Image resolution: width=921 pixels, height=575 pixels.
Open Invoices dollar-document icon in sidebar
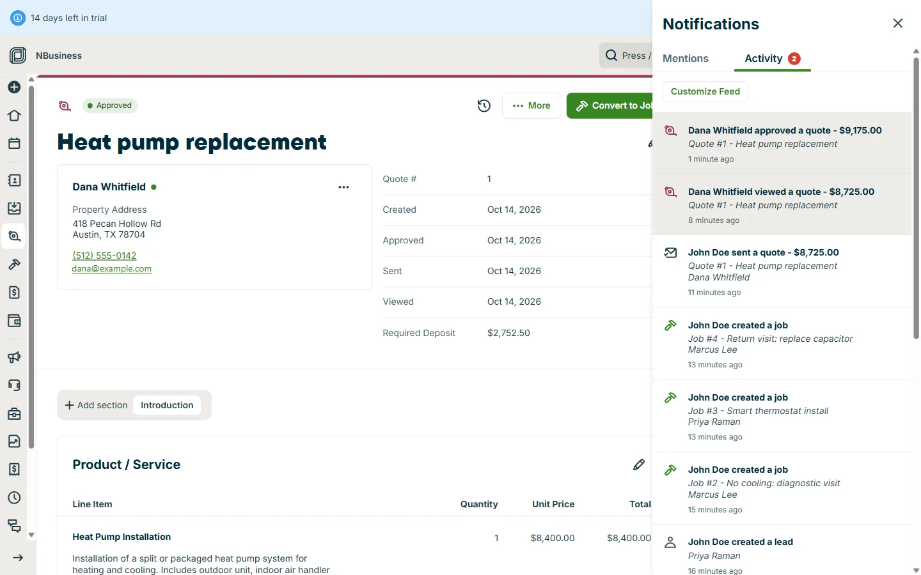point(14,293)
